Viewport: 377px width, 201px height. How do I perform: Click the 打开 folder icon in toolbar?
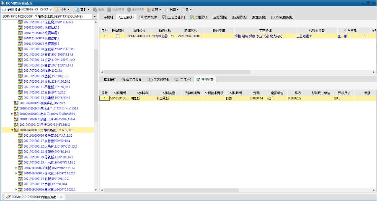pyautogui.click(x=57, y=9)
